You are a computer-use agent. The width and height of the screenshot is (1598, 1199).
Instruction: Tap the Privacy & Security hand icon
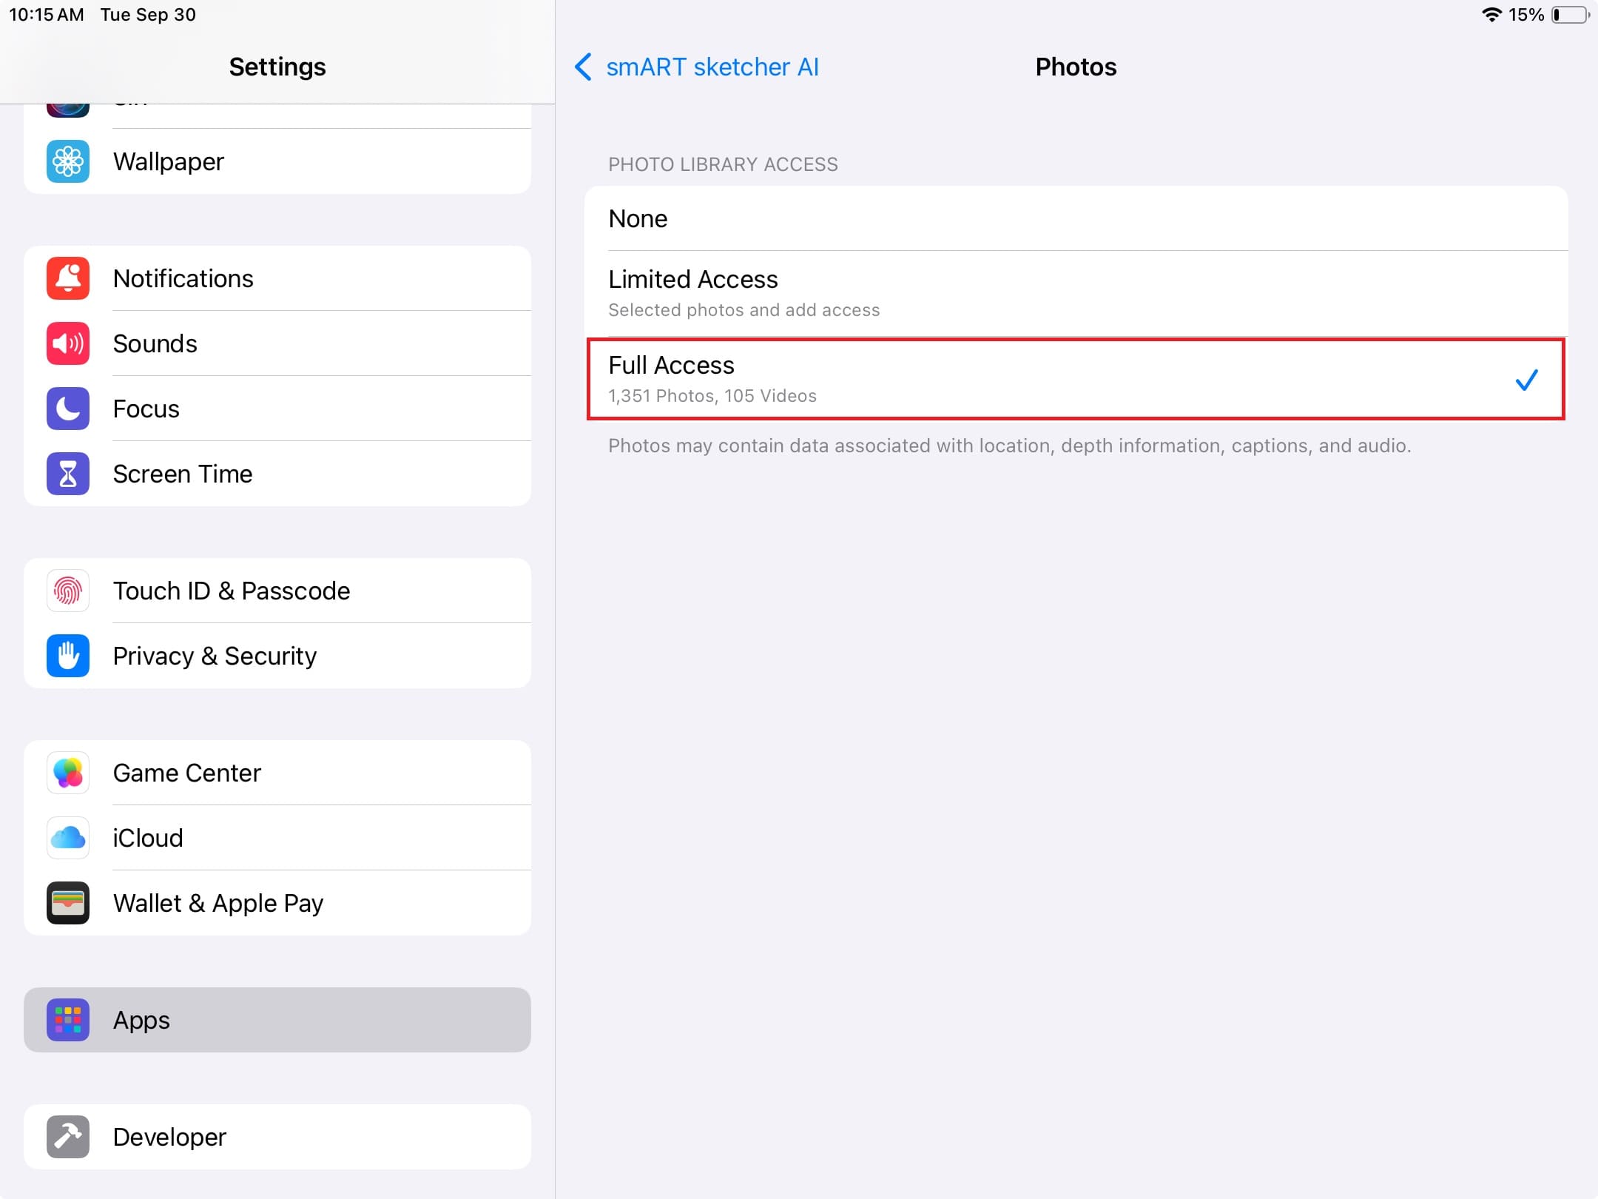click(x=68, y=656)
